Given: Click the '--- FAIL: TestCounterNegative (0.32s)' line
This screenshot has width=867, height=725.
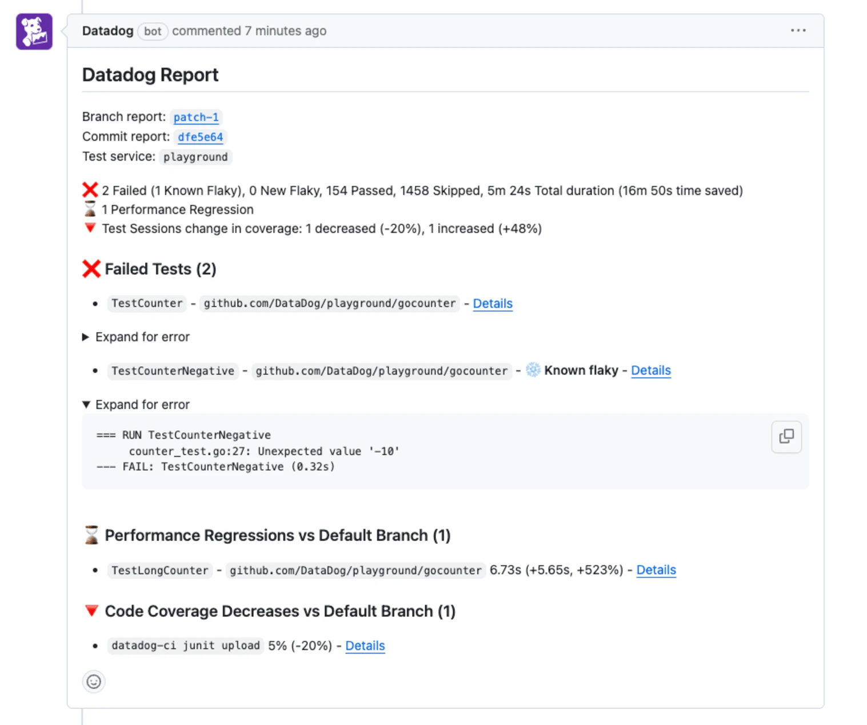Looking at the screenshot, I should [215, 467].
